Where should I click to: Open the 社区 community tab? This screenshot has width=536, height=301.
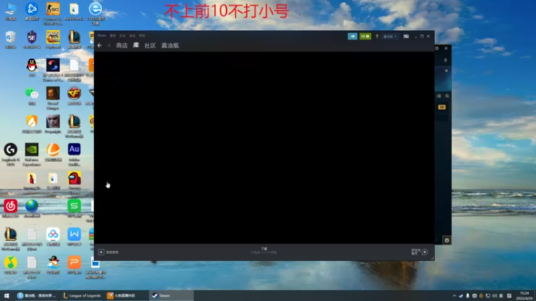coord(150,45)
